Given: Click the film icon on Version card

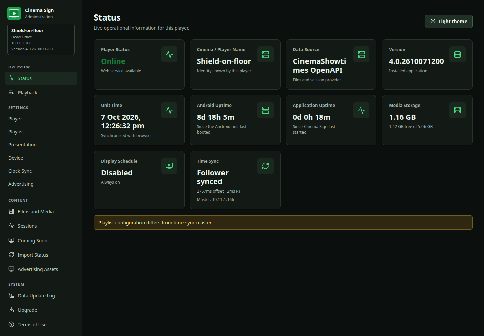Looking at the screenshot, I should 457,54.
